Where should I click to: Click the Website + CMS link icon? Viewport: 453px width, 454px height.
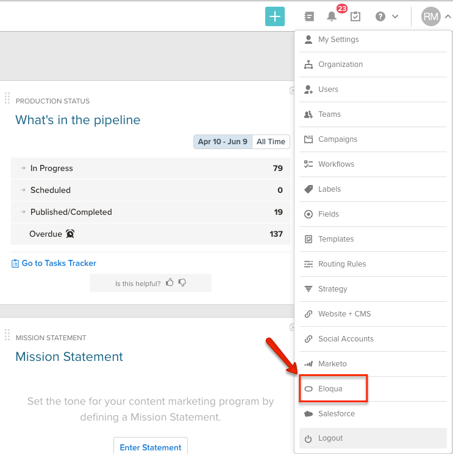coord(309,314)
